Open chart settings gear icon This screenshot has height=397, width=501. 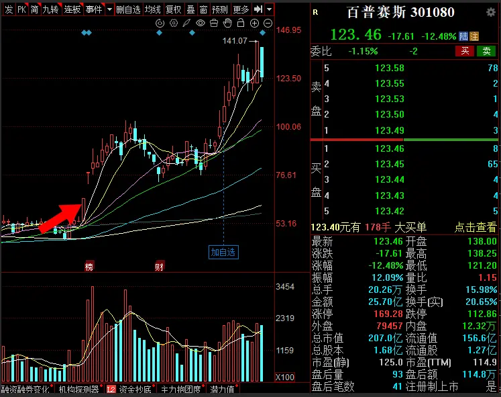tap(174, 24)
